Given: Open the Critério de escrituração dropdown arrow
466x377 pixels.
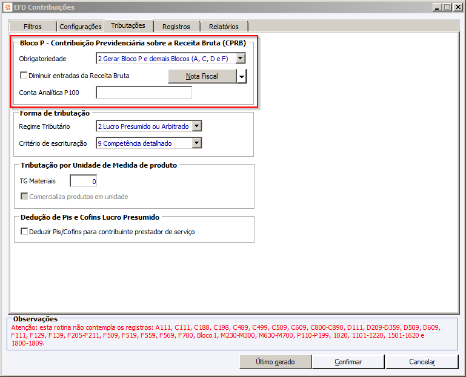Looking at the screenshot, I should pos(197,143).
